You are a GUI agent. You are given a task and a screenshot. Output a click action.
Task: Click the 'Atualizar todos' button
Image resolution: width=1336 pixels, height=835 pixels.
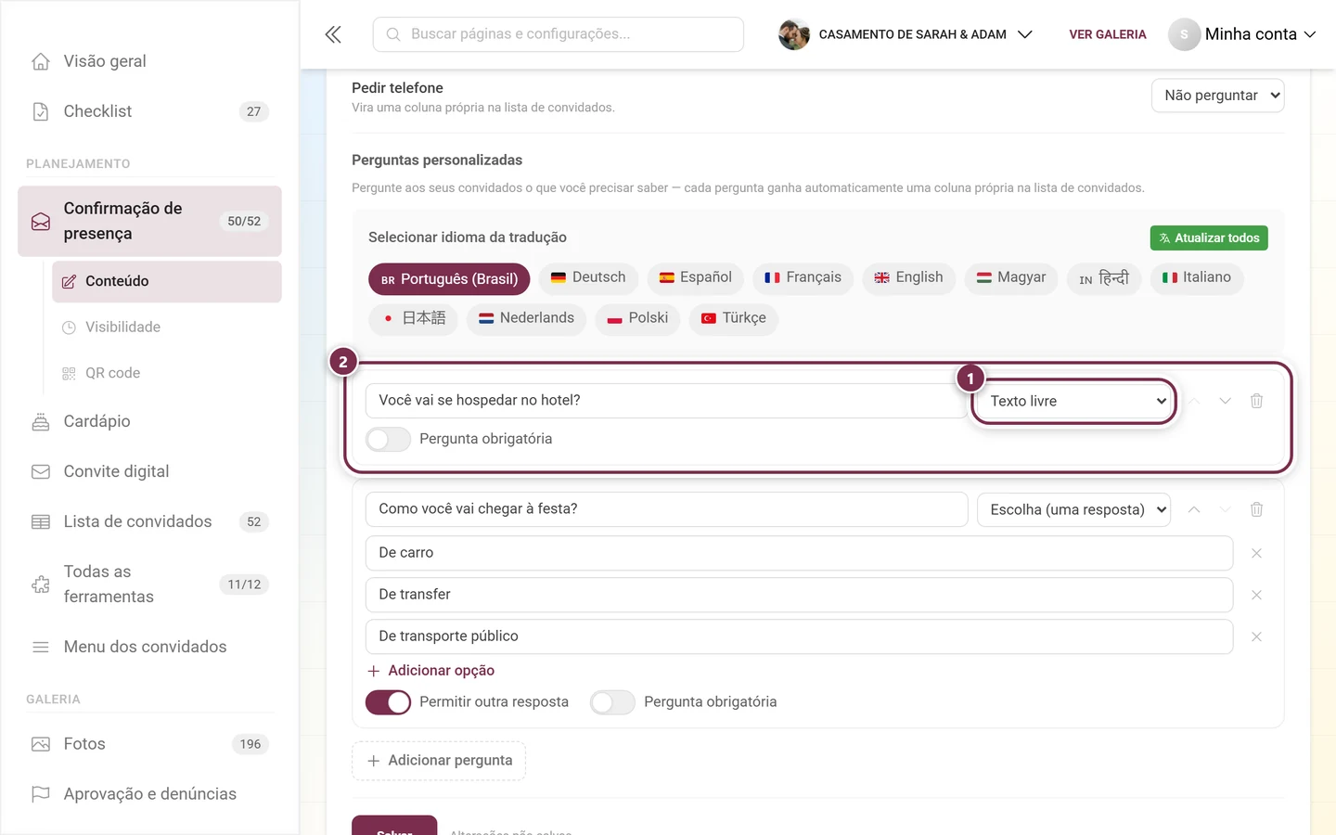[x=1209, y=238]
